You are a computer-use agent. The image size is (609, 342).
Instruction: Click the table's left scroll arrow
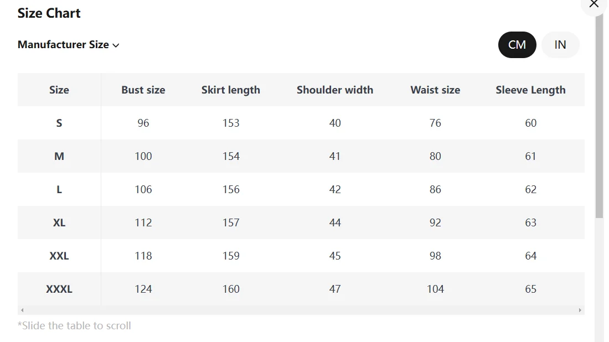22,310
